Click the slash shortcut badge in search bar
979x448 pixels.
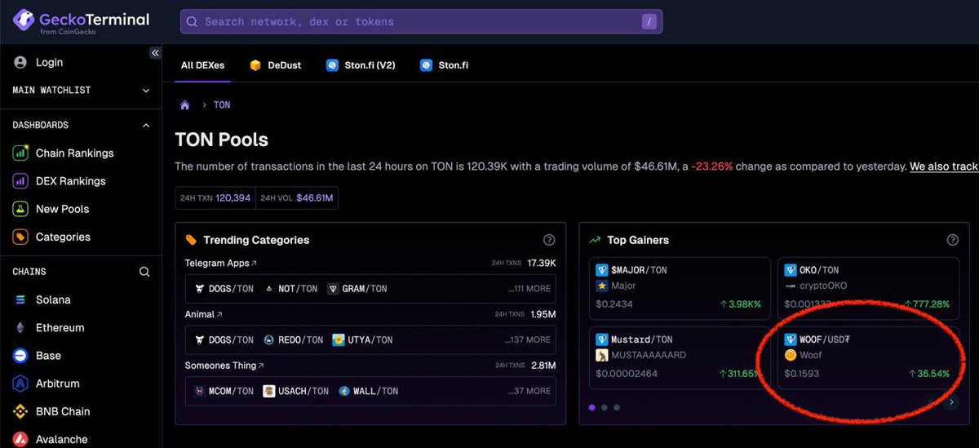tap(649, 22)
